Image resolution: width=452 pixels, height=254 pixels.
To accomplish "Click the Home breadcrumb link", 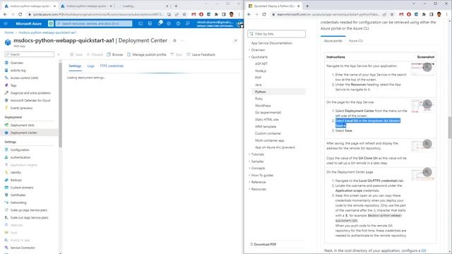I will 9,32.
